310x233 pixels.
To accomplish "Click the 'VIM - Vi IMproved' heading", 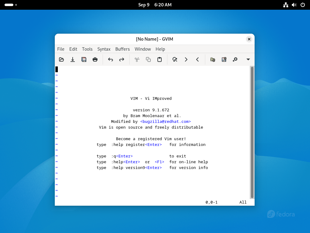I will pos(151,99).
